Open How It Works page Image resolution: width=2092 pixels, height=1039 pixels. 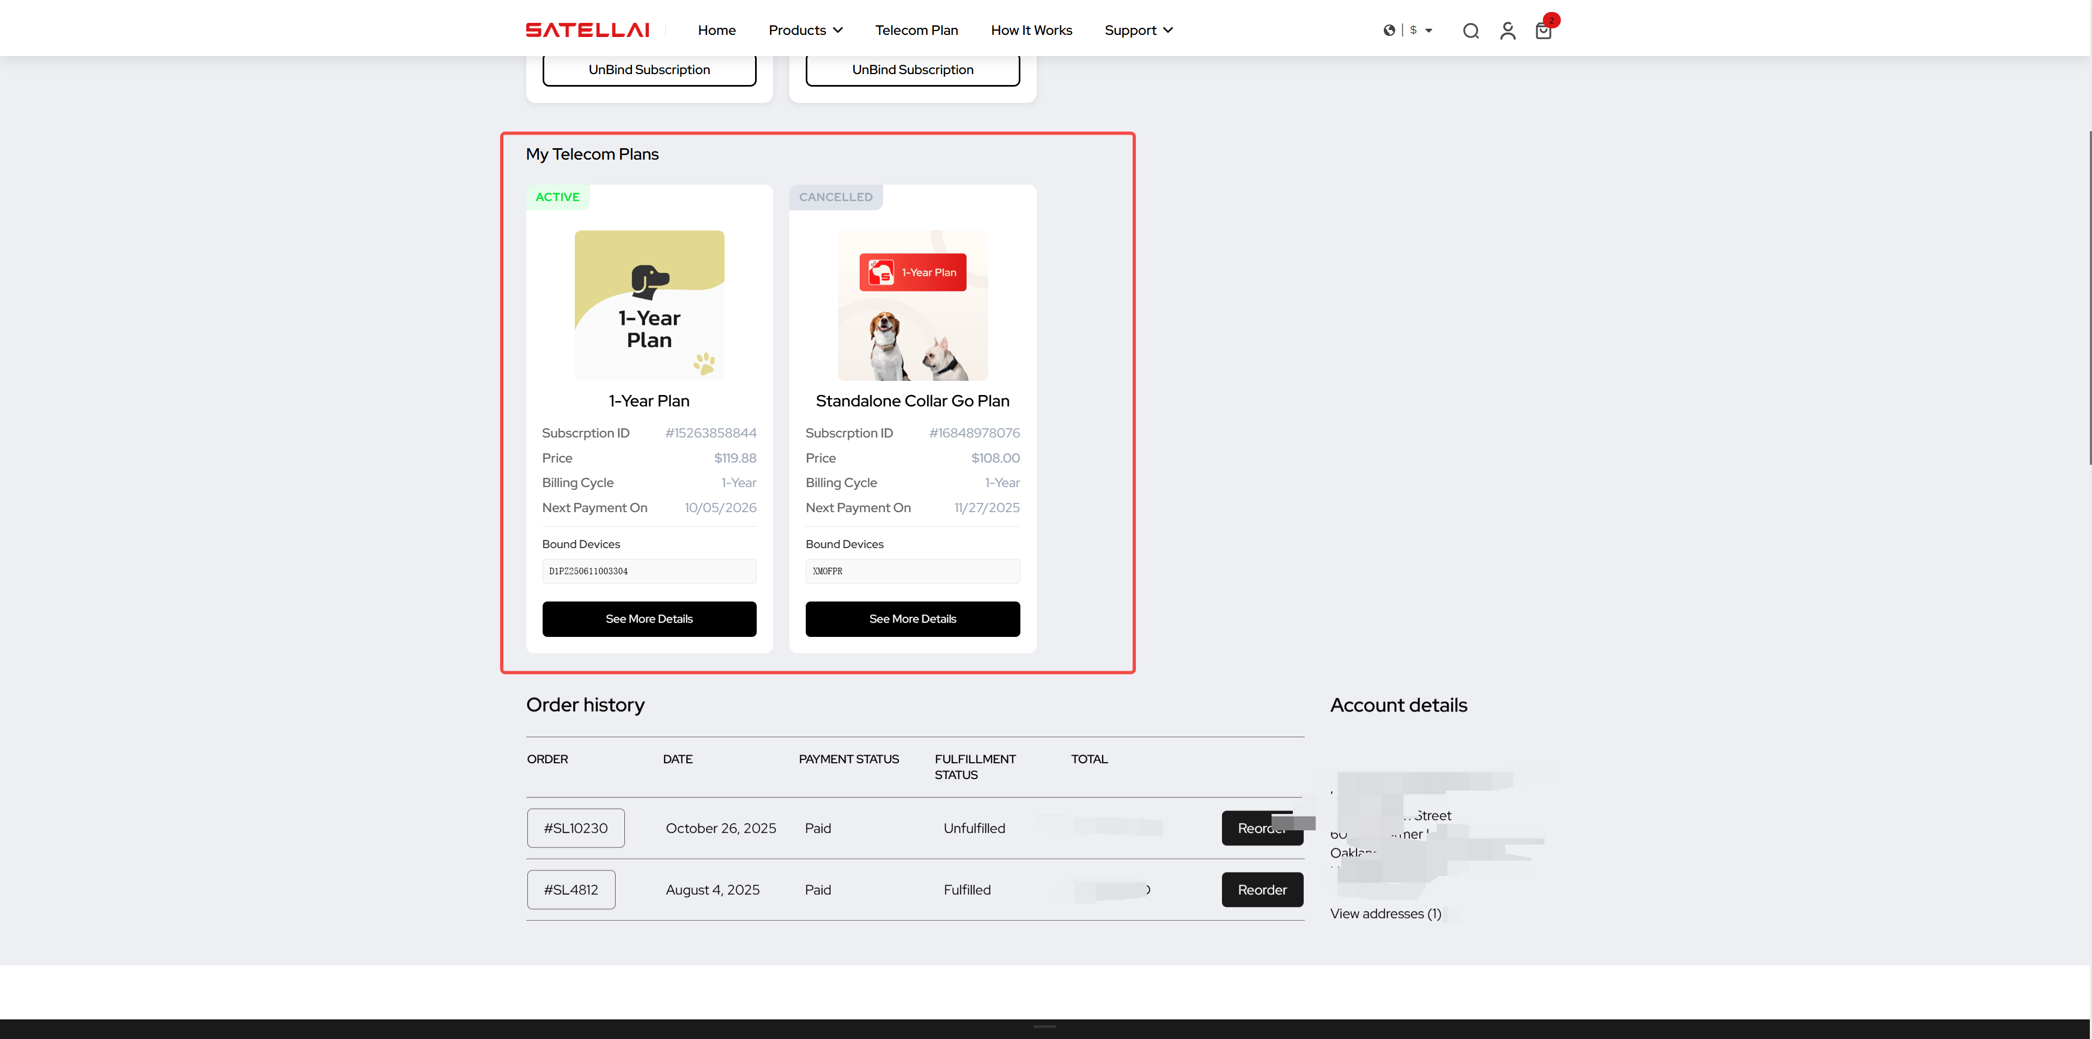pyautogui.click(x=1031, y=30)
